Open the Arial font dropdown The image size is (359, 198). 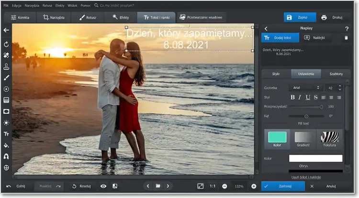(x=305, y=88)
